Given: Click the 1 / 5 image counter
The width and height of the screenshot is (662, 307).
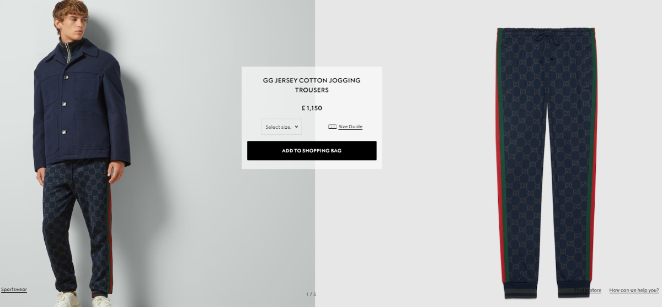Looking at the screenshot, I should (311, 294).
